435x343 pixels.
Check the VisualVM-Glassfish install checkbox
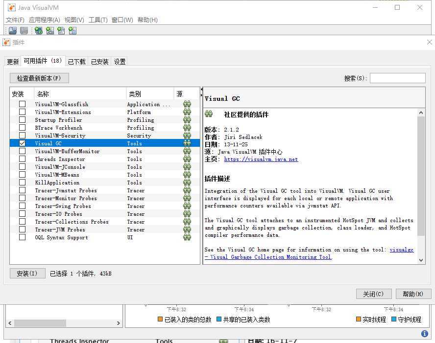pyautogui.click(x=22, y=104)
